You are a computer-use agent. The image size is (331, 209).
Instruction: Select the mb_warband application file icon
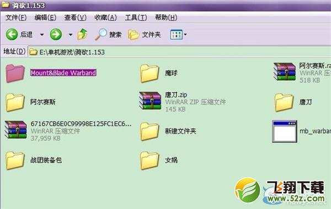click(285, 131)
